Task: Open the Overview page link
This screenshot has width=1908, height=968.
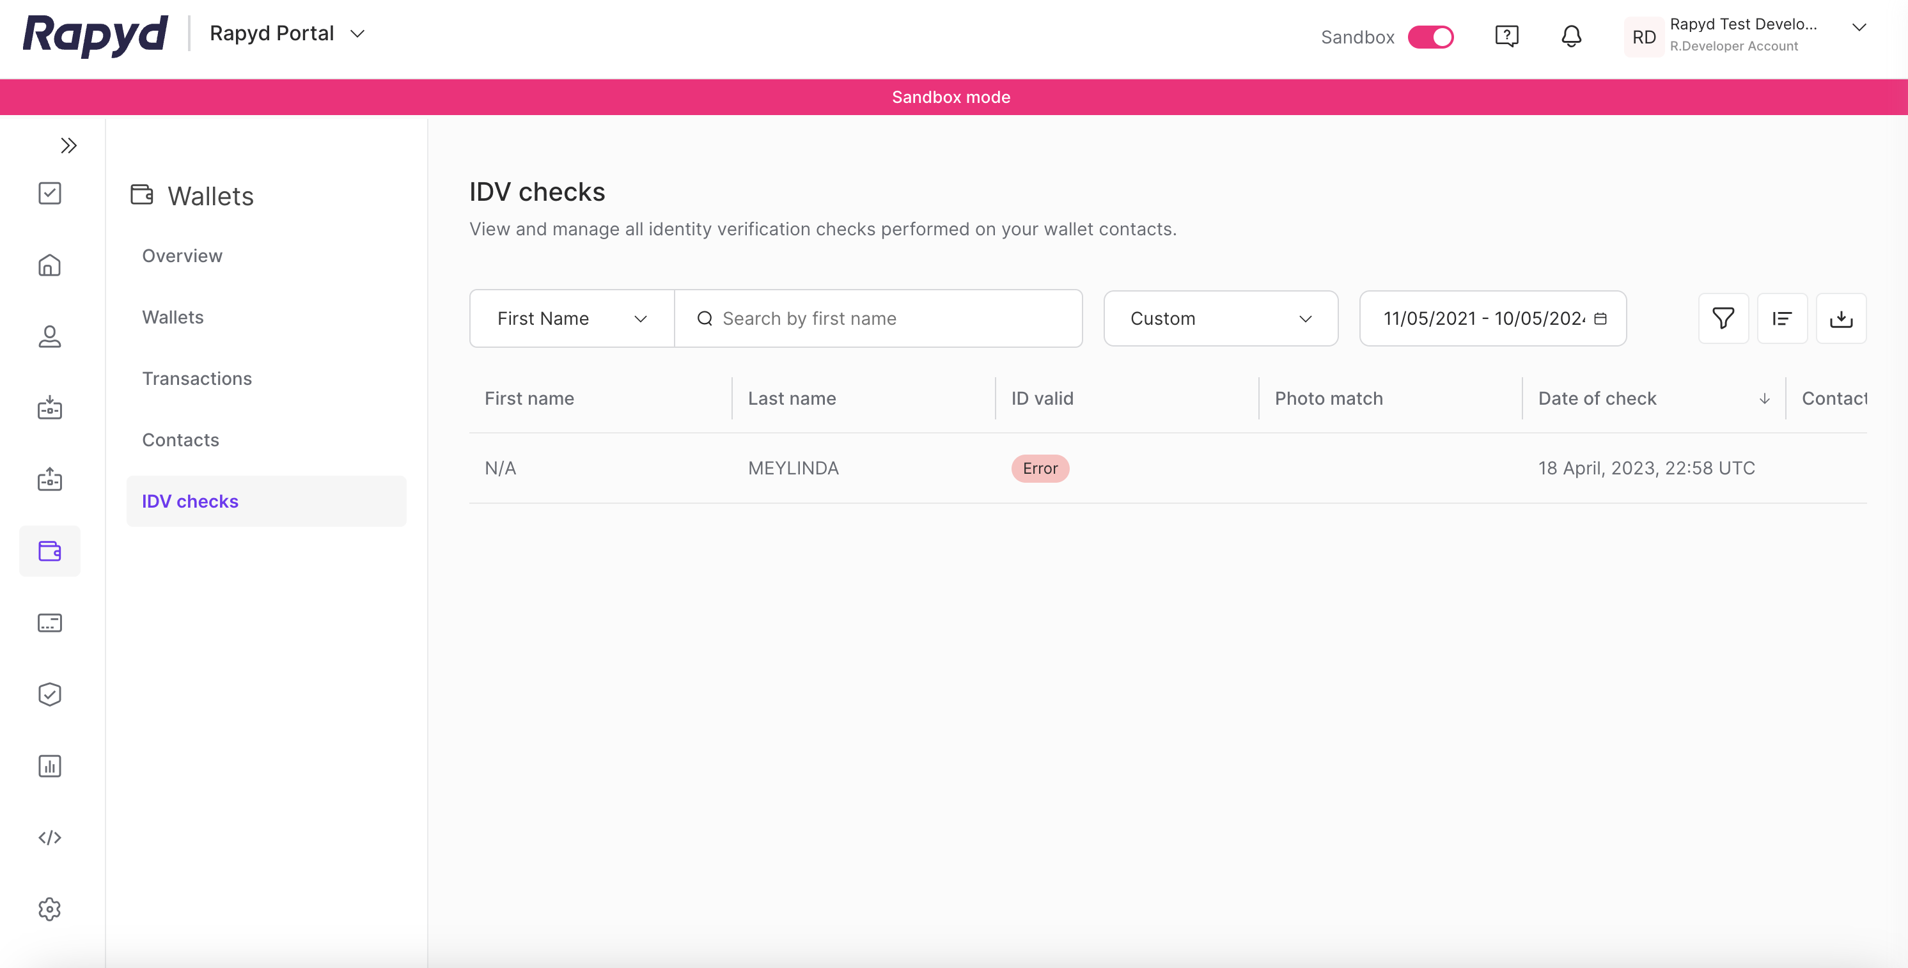Action: tap(182, 256)
